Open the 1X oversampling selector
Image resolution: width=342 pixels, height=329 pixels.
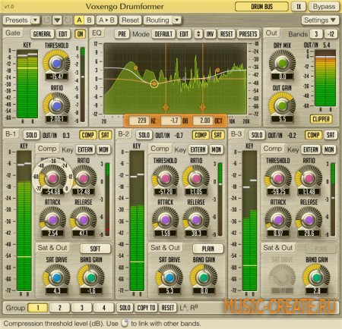[x=299, y=7]
